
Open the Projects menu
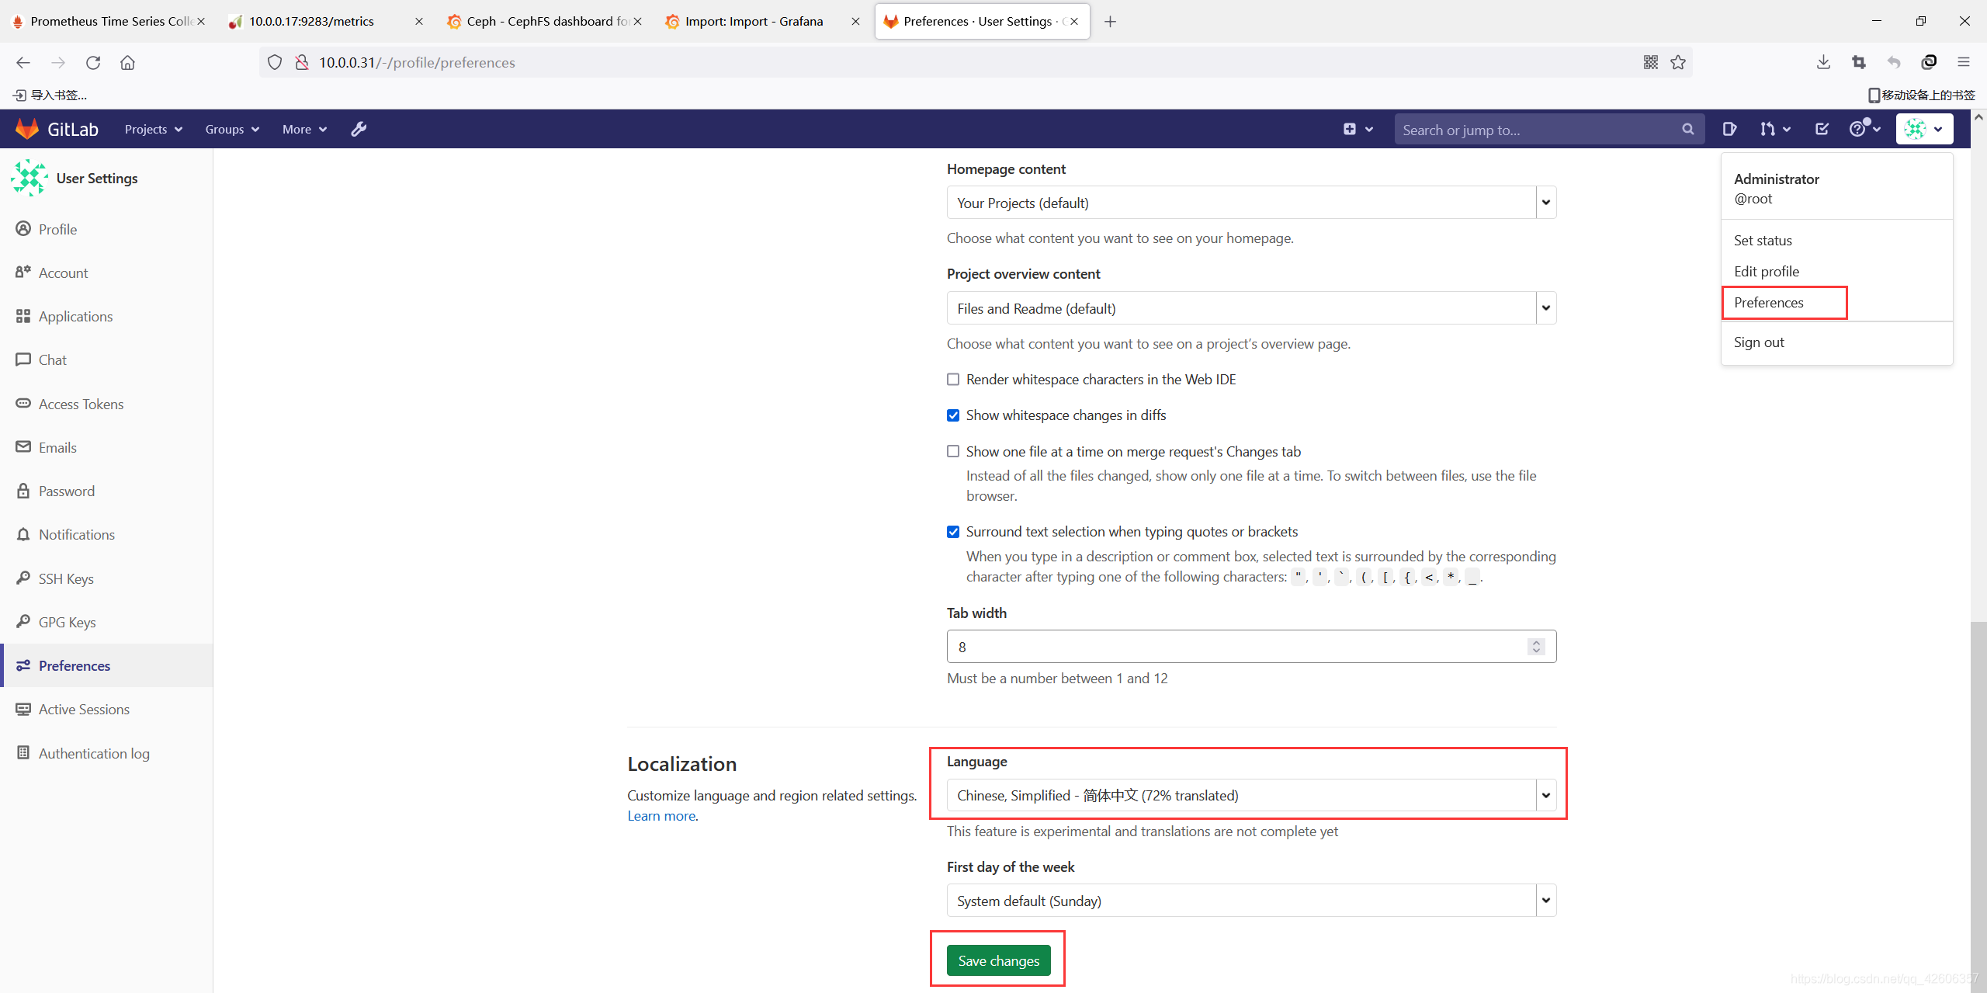(153, 129)
